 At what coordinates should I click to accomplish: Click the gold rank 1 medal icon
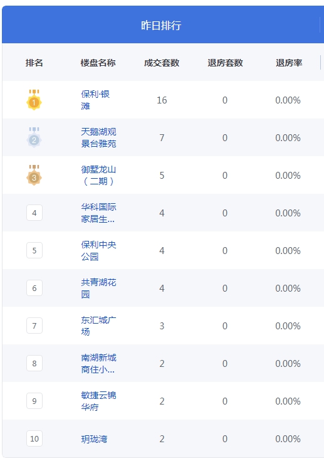34,100
